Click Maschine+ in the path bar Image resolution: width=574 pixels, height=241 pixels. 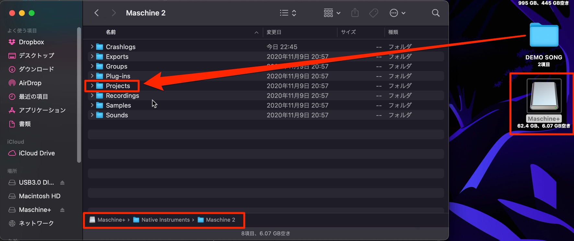point(107,220)
